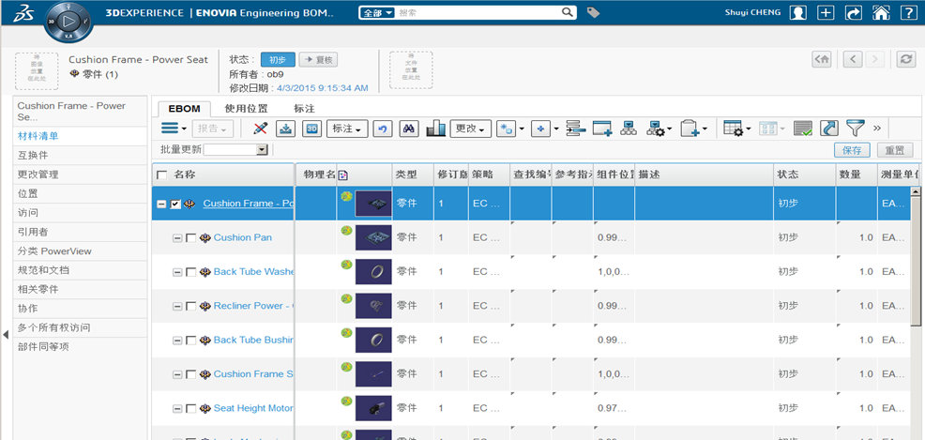Check the Seat Height Motor row checkbox
The height and width of the screenshot is (440, 925).
(x=190, y=409)
